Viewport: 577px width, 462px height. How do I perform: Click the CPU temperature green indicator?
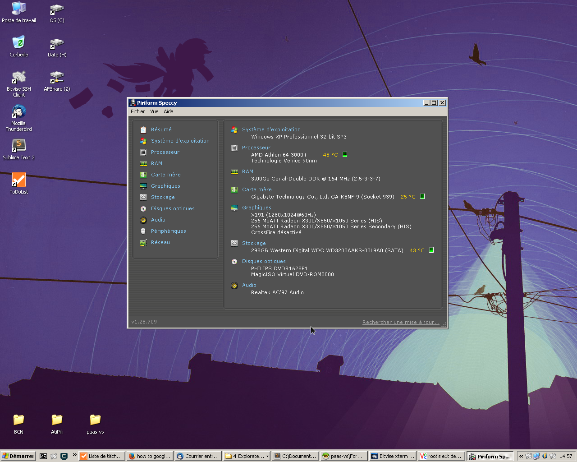345,154
